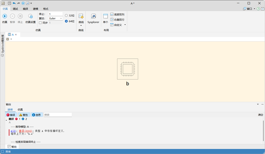265x154 pixels.
Task: Select the 64位 radio option
Action: click(x=66, y=21)
